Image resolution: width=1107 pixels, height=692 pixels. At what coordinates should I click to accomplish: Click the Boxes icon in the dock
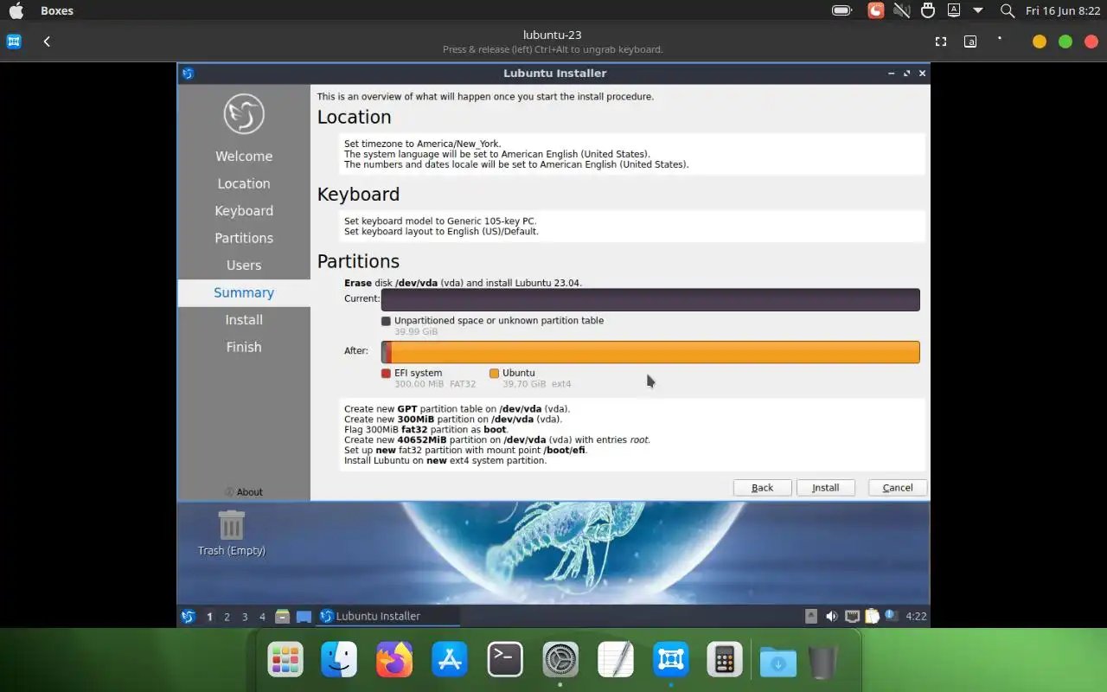[671, 660]
